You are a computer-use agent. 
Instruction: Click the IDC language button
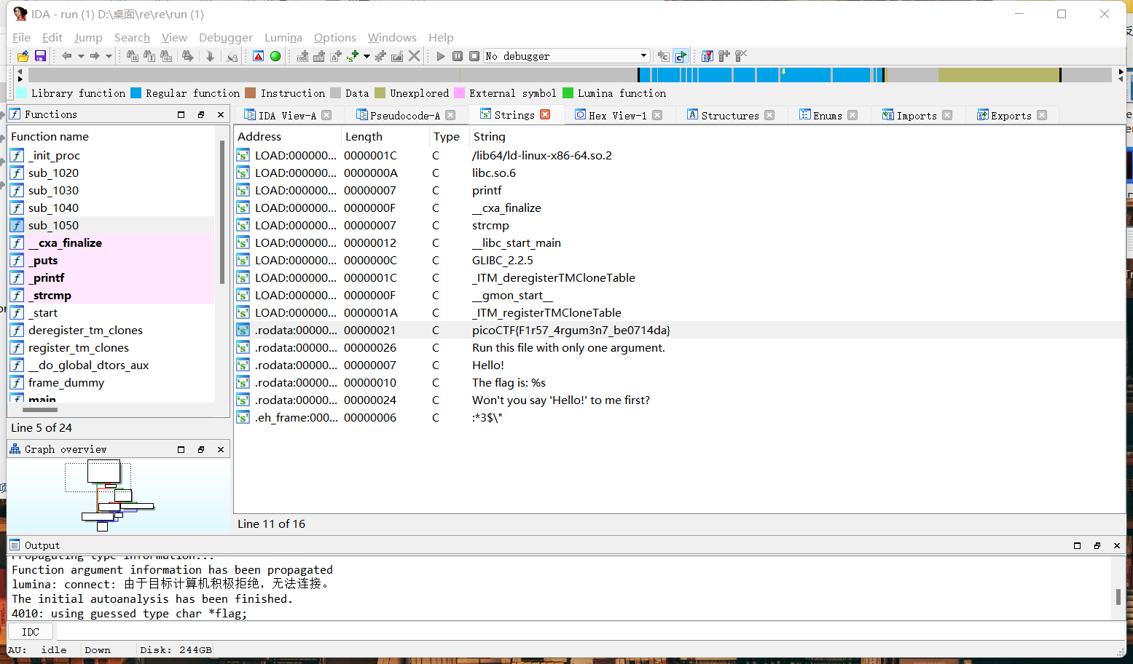[31, 631]
